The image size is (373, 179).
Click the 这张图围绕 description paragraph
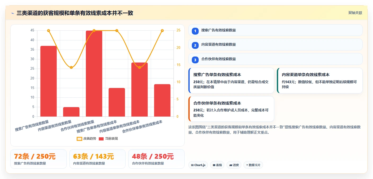click(274, 130)
